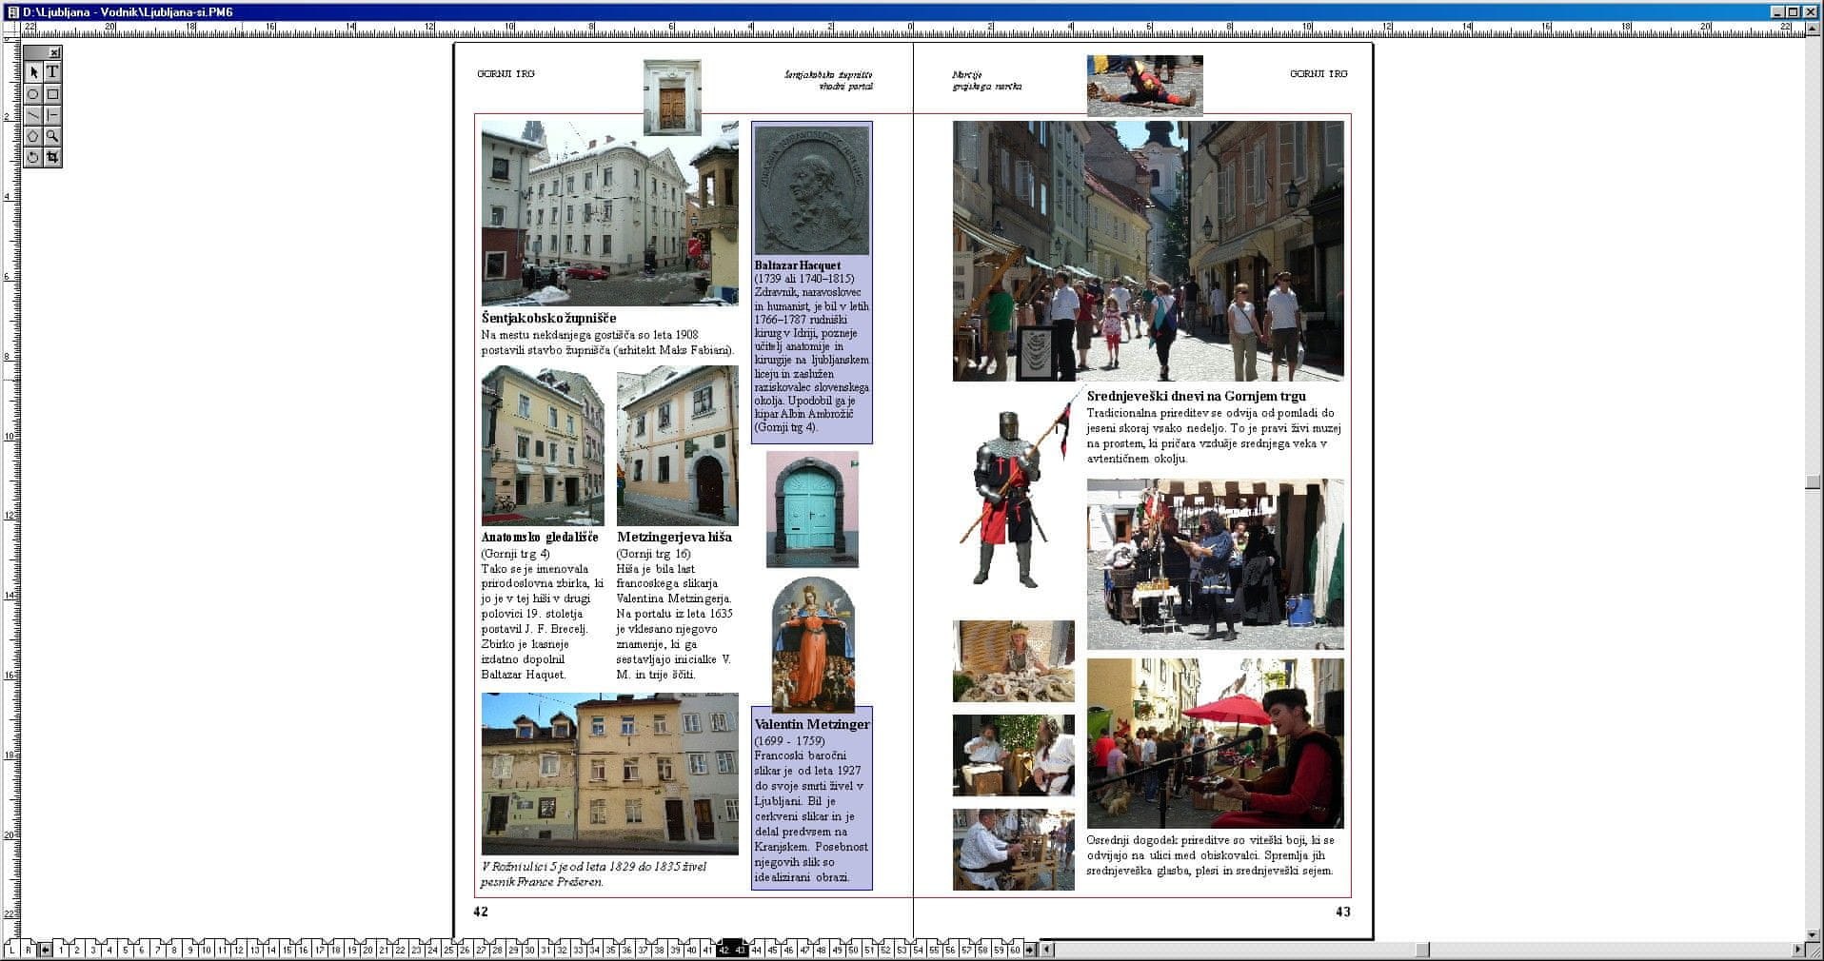
Task: Click the blue medieval door thumbnail image
Action: tap(812, 510)
